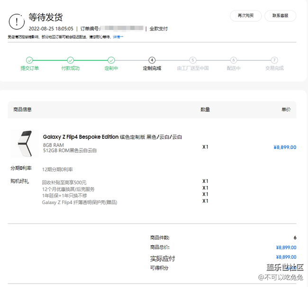Click the 定制中 checkmark step icon
308x287 pixels.
[111, 60]
